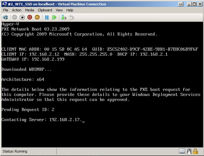Click the CLIENT IP 192.168.2.12 text
The height and width of the screenshot is (156, 204).
pyautogui.click(x=30, y=54)
